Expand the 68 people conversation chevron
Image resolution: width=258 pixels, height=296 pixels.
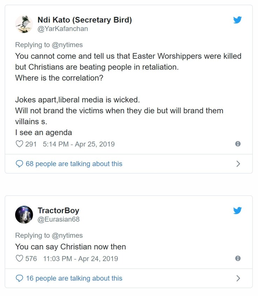[238, 164]
